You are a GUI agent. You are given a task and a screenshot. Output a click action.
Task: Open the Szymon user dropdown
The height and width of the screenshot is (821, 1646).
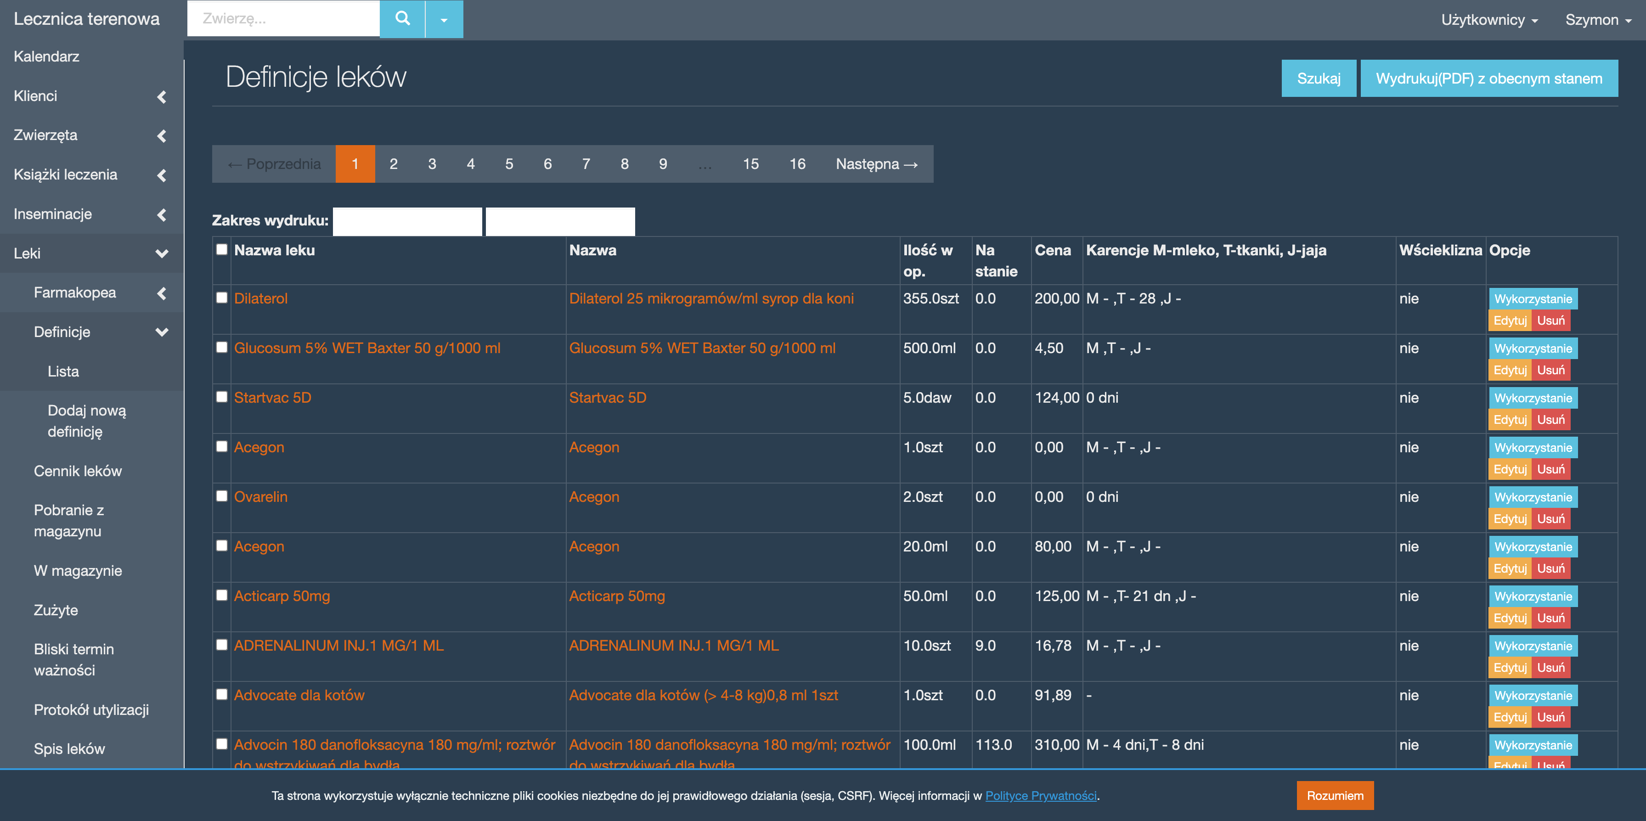point(1597,20)
